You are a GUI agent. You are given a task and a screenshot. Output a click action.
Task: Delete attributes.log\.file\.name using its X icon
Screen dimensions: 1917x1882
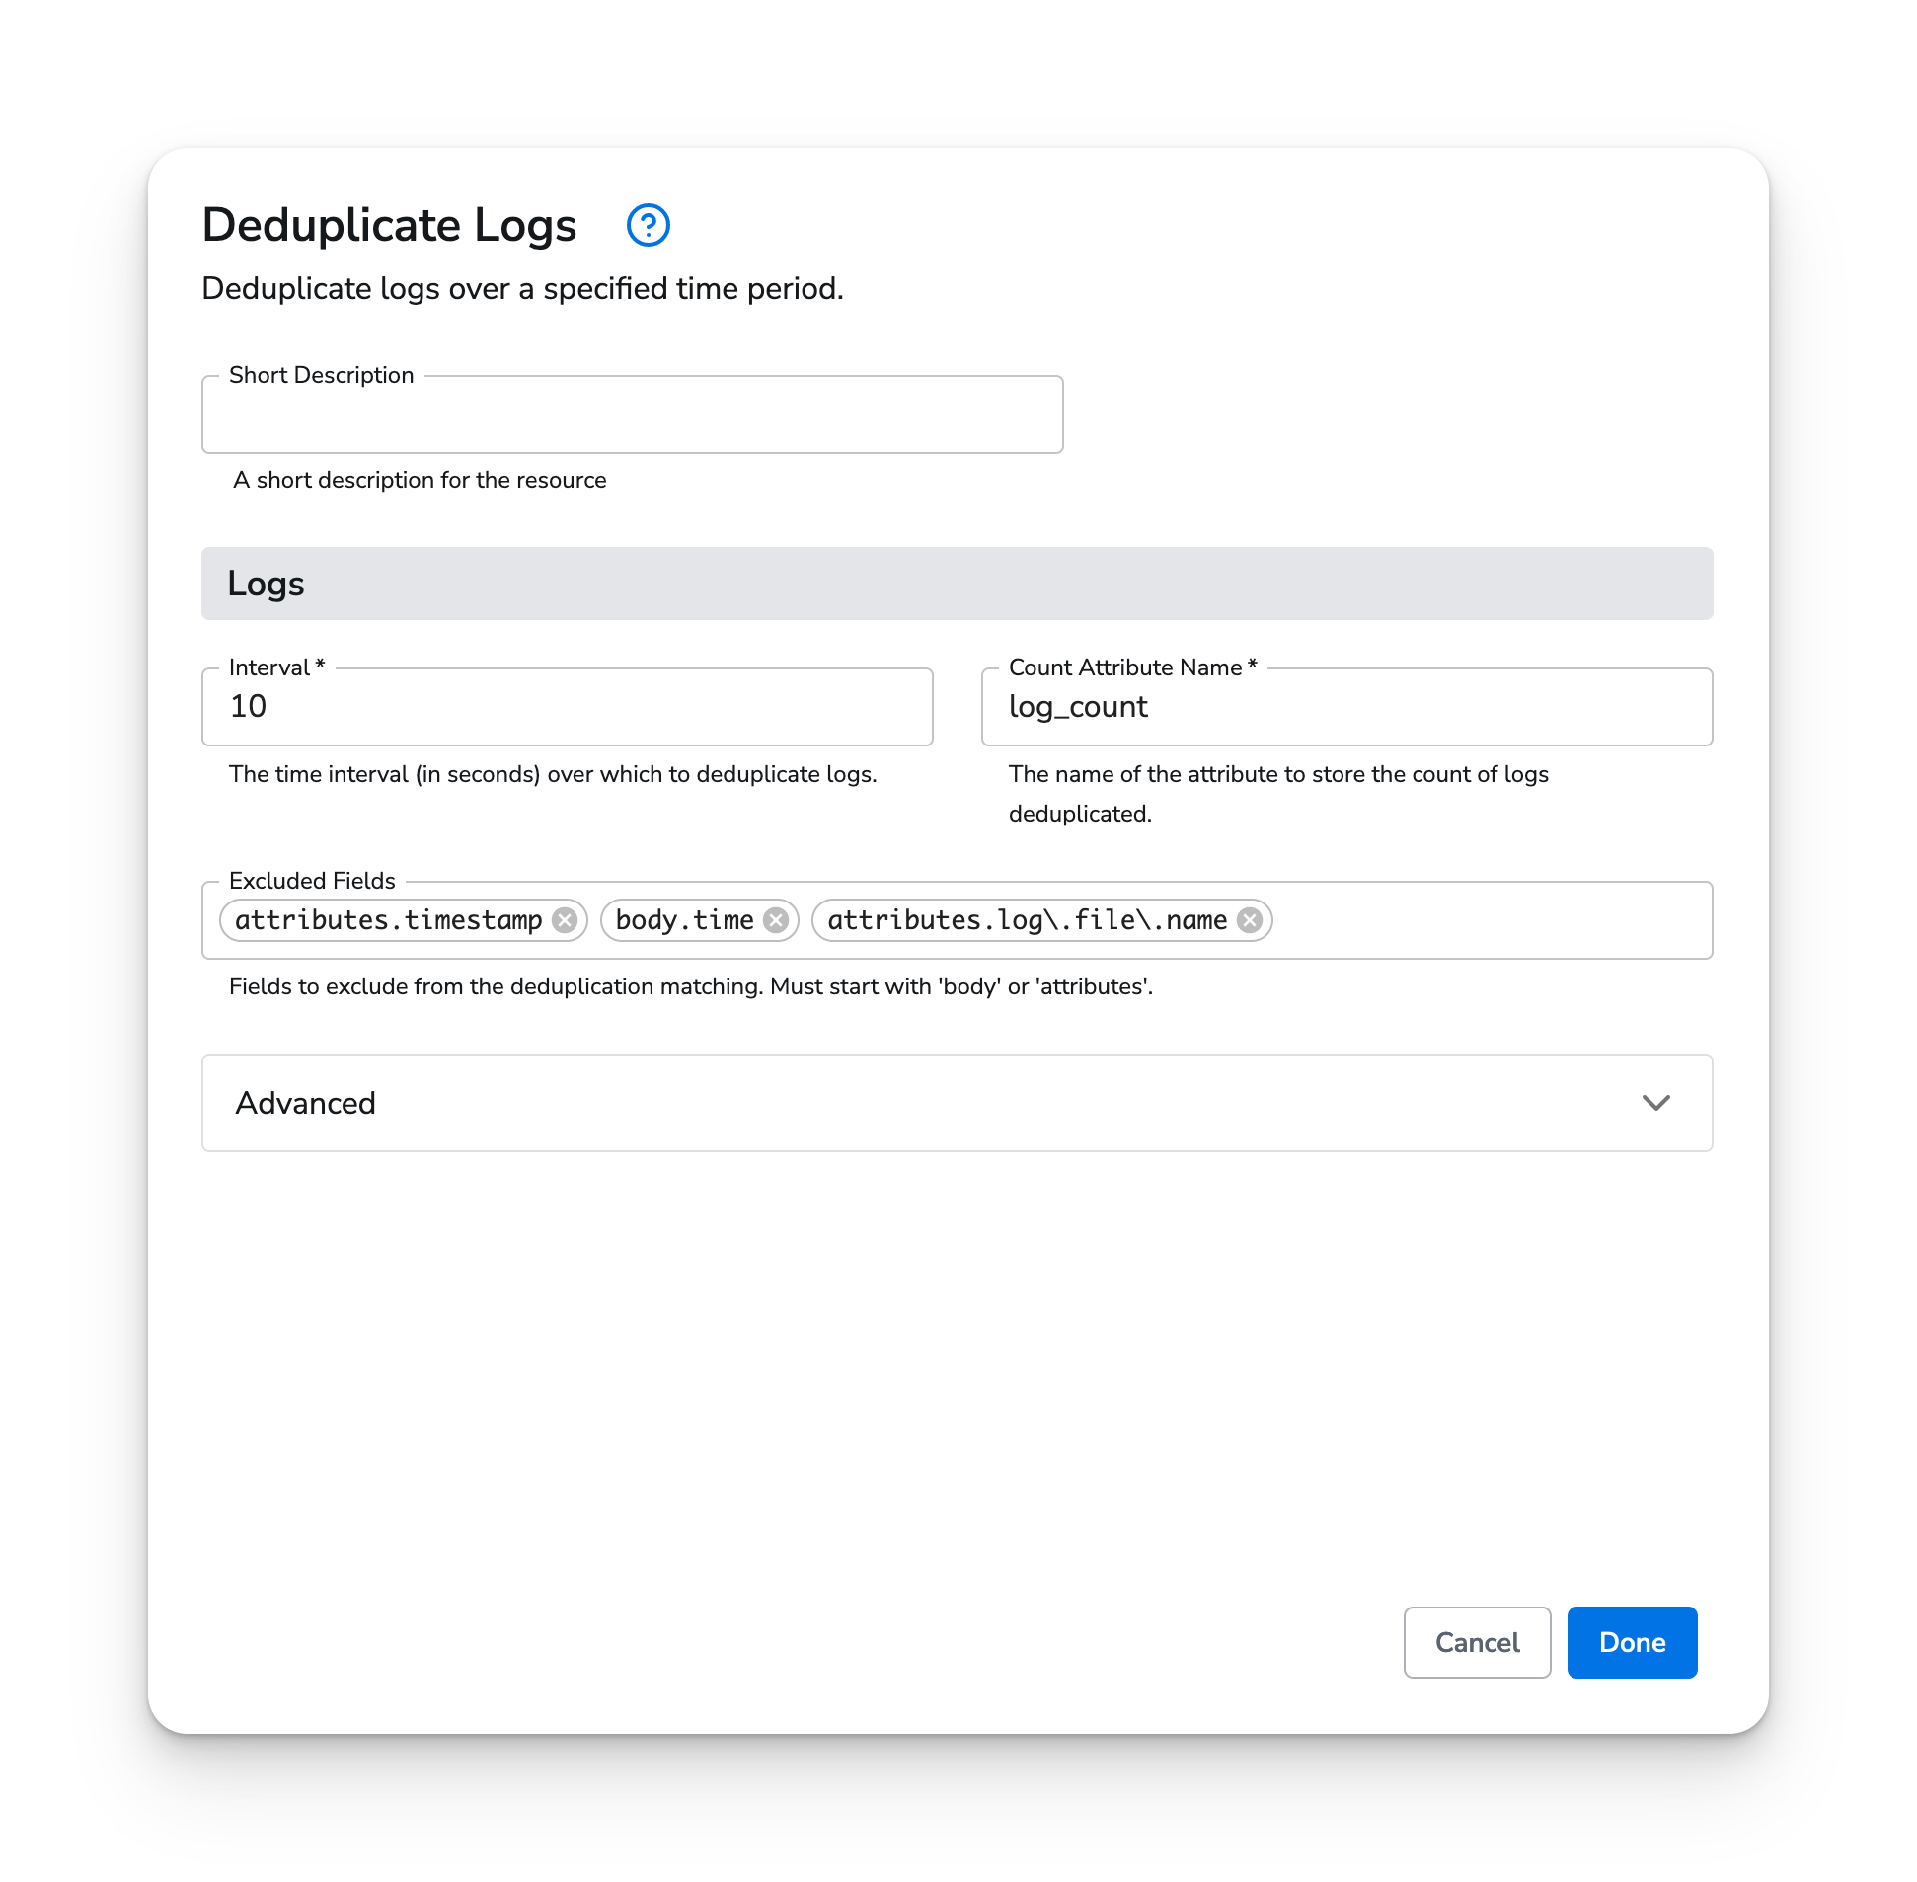pyautogui.click(x=1249, y=920)
